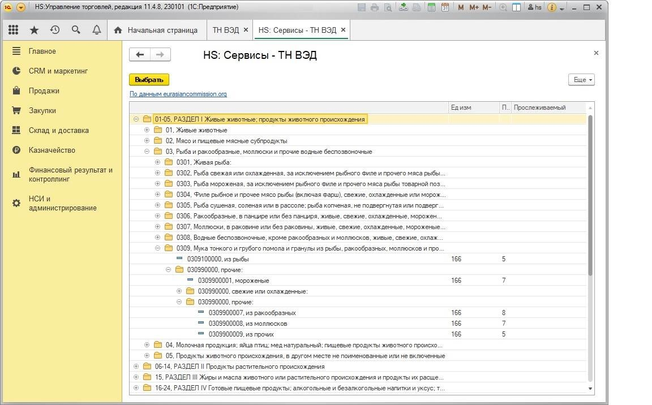
Task: Expand the 06-14 РАЗДЕЛ II node
Action: tap(136, 367)
